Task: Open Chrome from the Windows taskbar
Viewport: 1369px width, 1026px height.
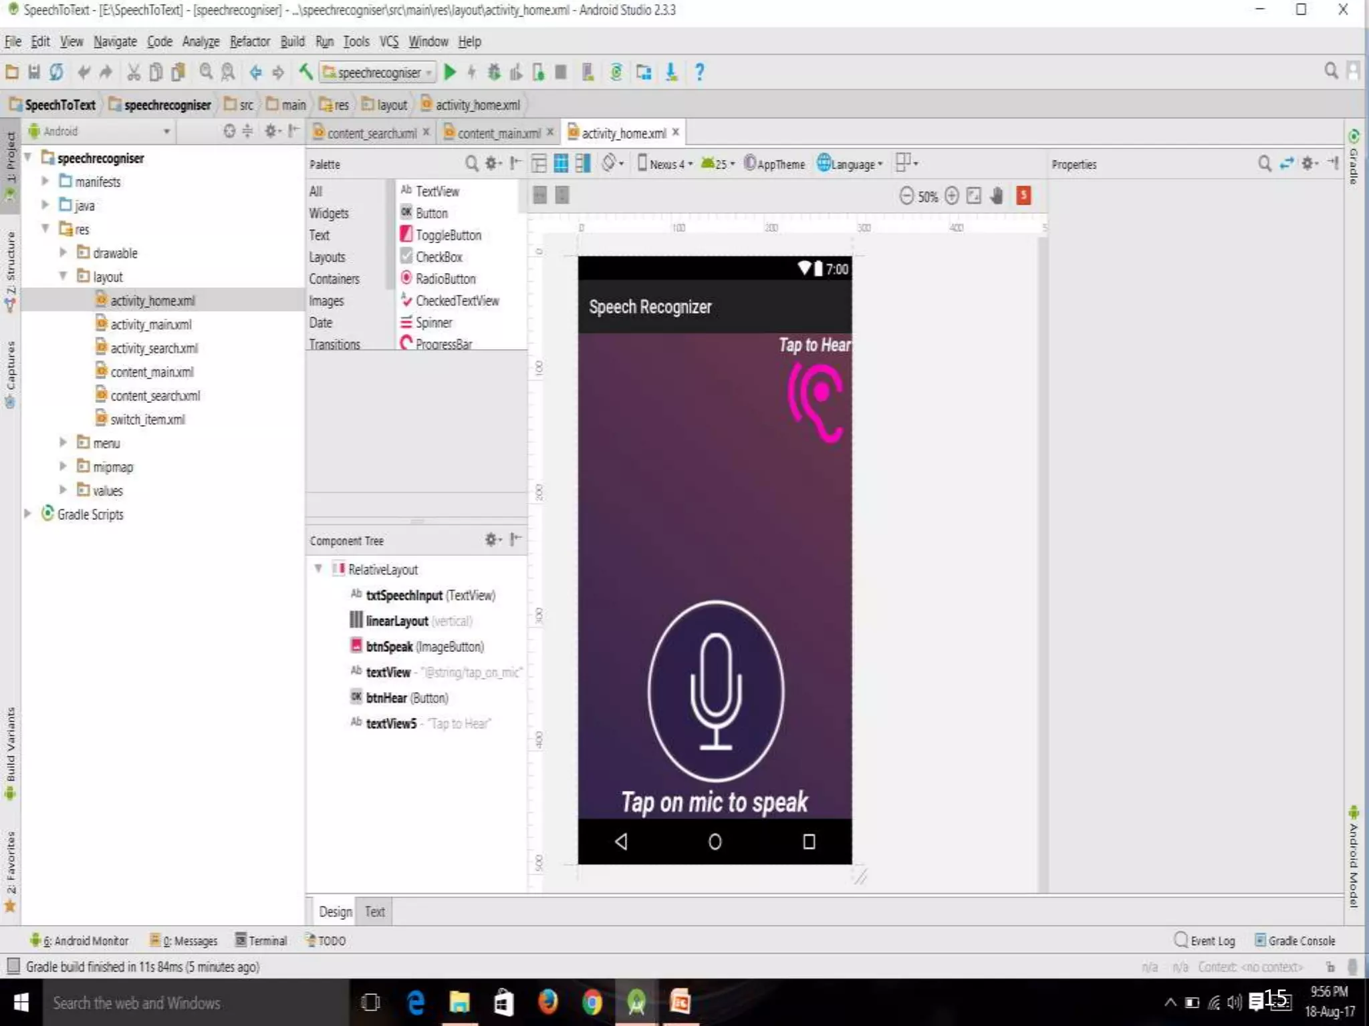Action: 592,1003
